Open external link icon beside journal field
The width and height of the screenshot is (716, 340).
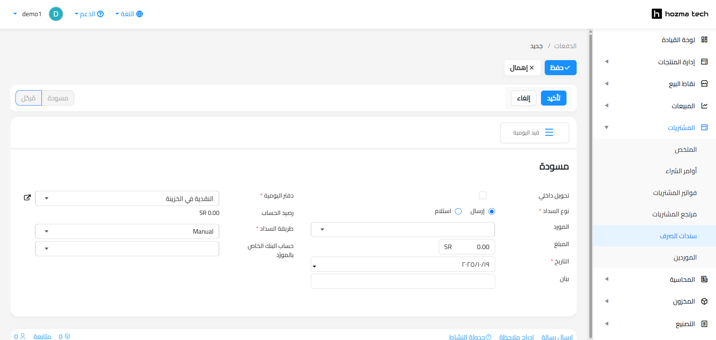point(27,198)
